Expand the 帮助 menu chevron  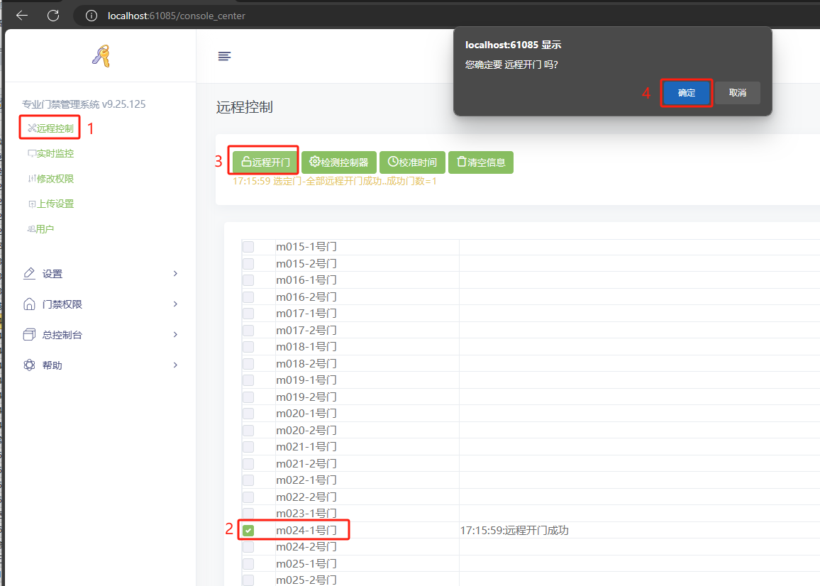pos(175,365)
